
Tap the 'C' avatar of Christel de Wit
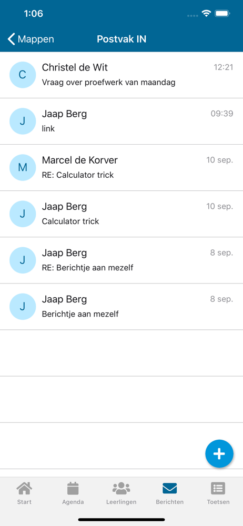[23, 75]
